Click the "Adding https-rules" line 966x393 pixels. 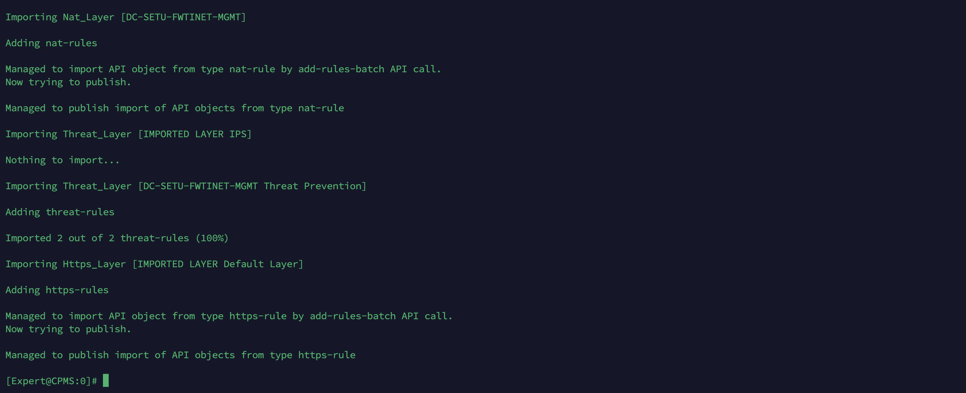57,290
